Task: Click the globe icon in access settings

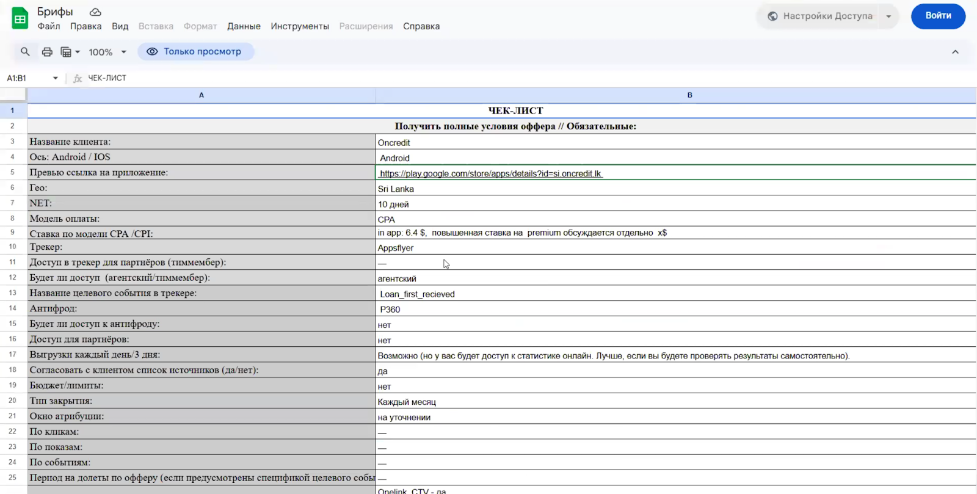Action: click(x=772, y=16)
